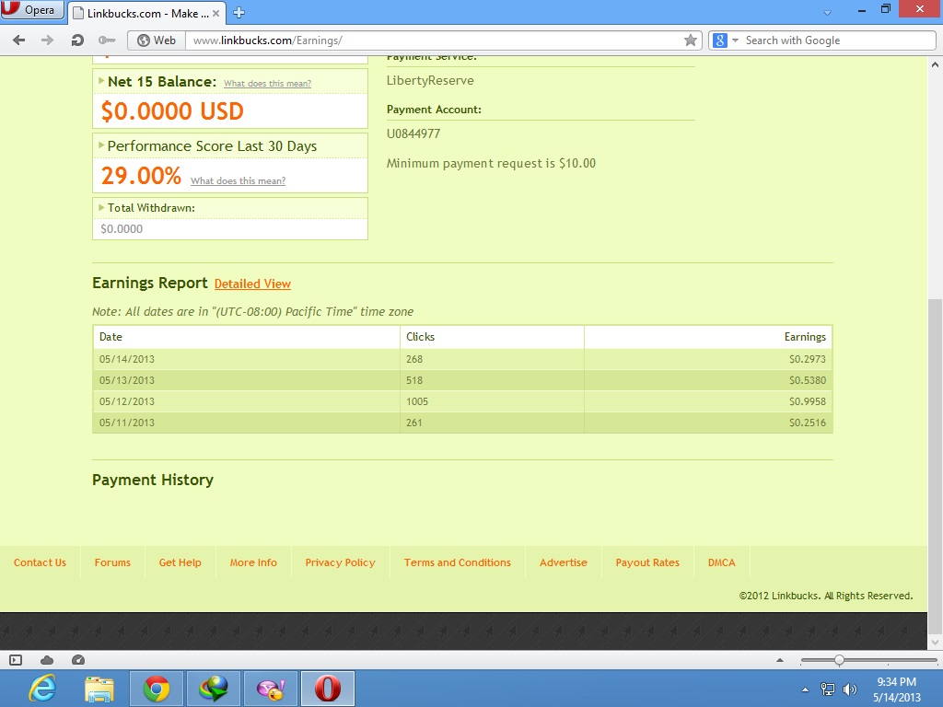Click the 1005 clicks value
Viewport: 943px width, 707px height.
pyautogui.click(x=417, y=401)
